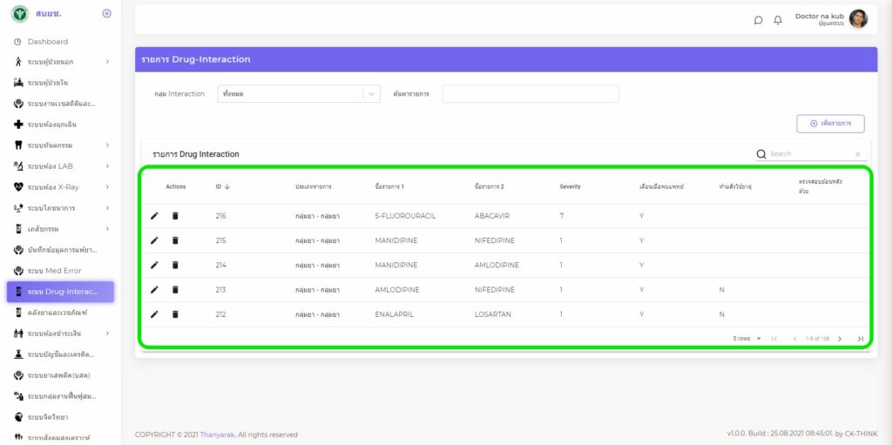The width and height of the screenshot is (892, 445).
Task: Click the Thanyarak footer link
Action: (217, 435)
